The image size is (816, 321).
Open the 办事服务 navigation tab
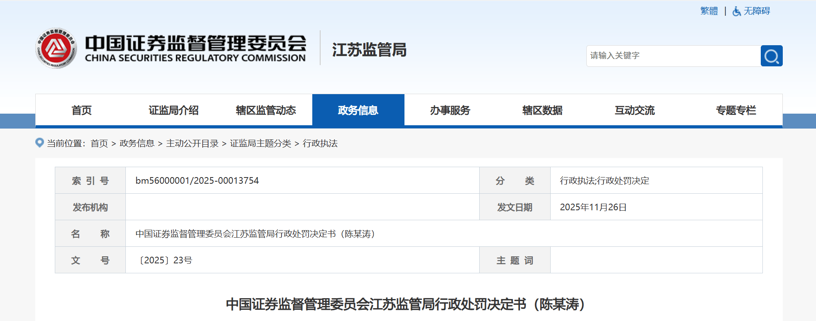click(450, 110)
